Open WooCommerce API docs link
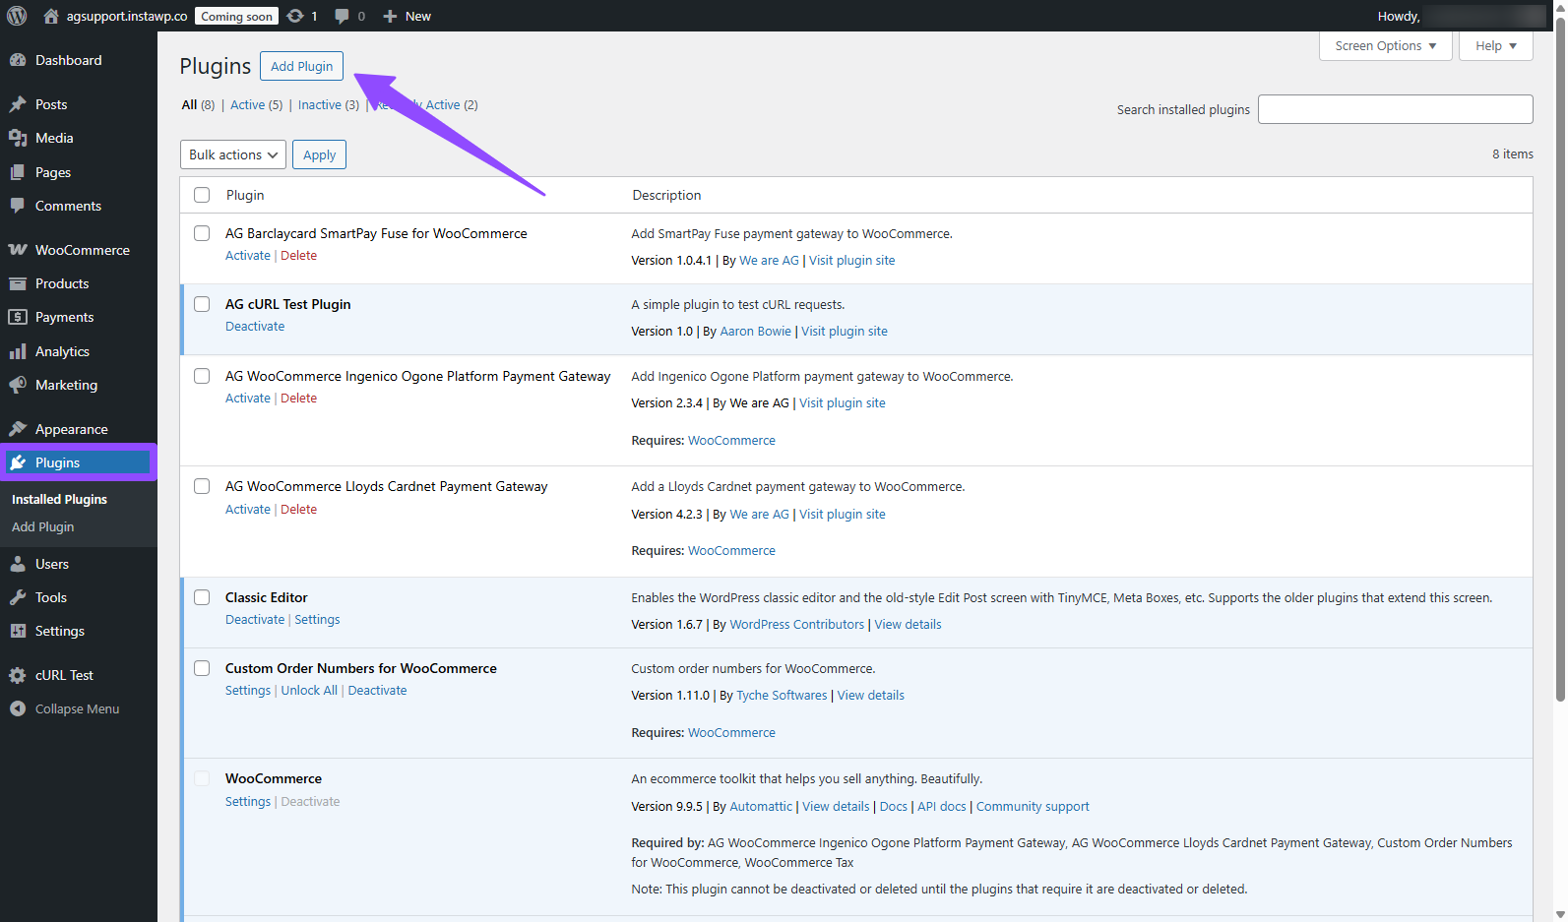Viewport: 1568px width, 922px height. coord(941,807)
